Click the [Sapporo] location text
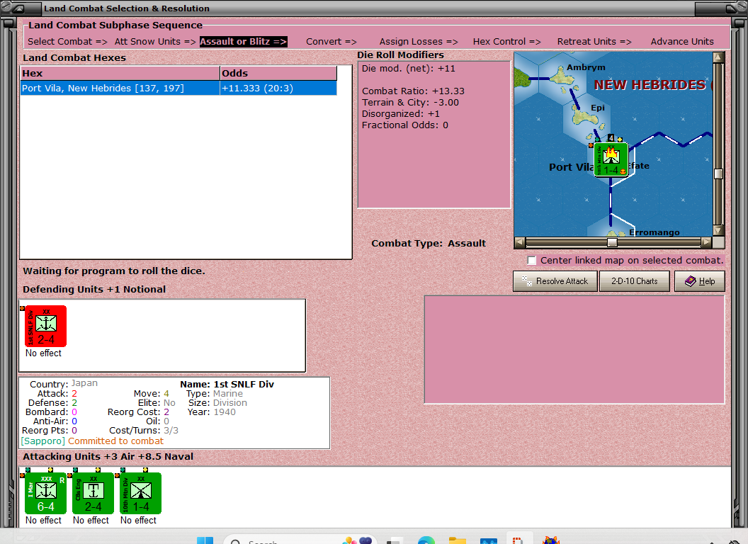 click(43, 441)
